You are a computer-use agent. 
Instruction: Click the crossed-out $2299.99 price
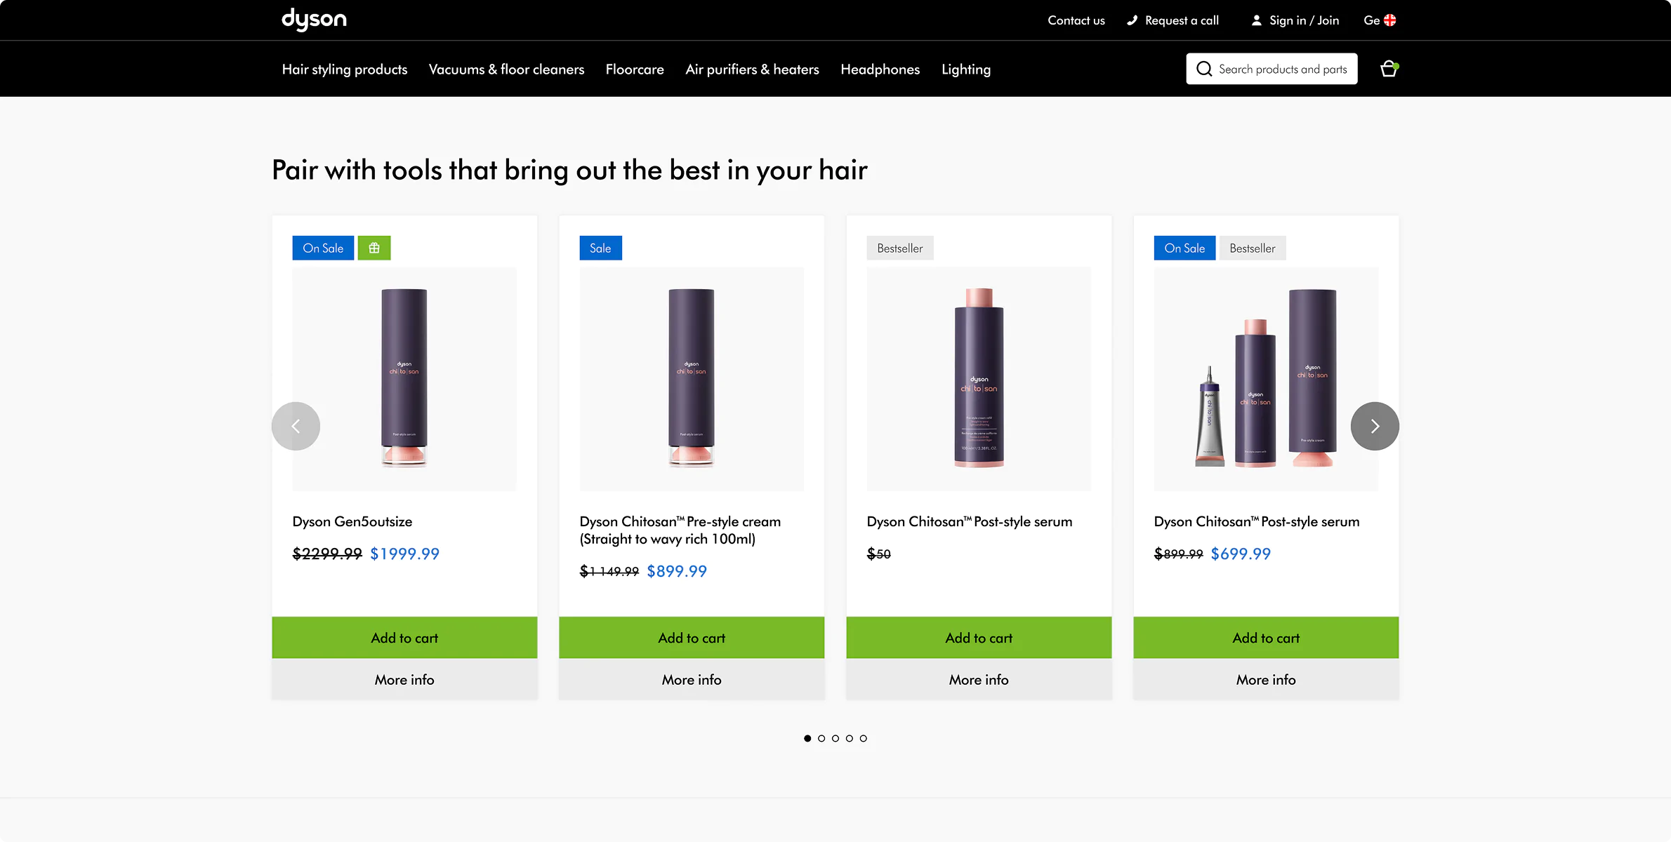tap(327, 554)
